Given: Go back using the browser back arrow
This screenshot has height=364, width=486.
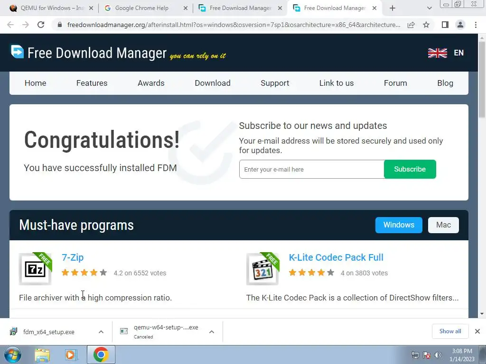Looking at the screenshot, I should point(10,25).
